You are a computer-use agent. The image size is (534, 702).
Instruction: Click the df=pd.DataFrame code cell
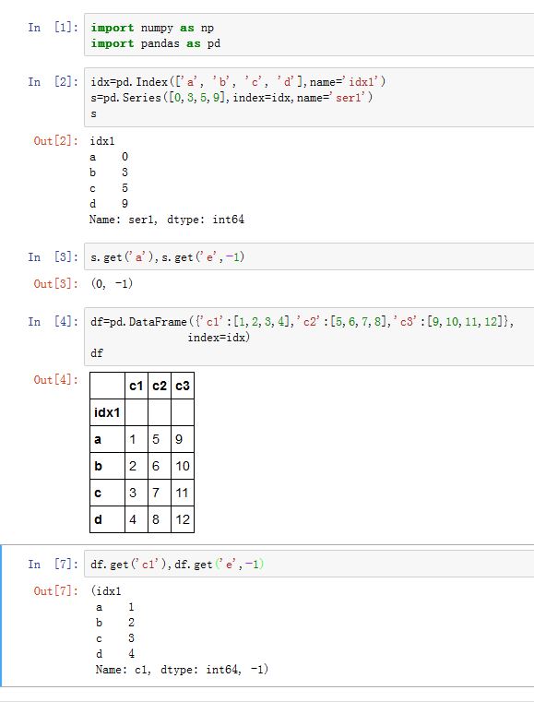click(x=309, y=337)
